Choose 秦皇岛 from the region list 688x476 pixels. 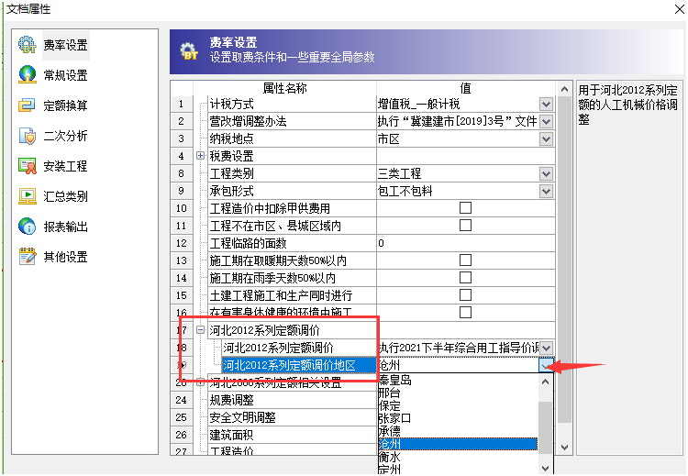pos(395,380)
